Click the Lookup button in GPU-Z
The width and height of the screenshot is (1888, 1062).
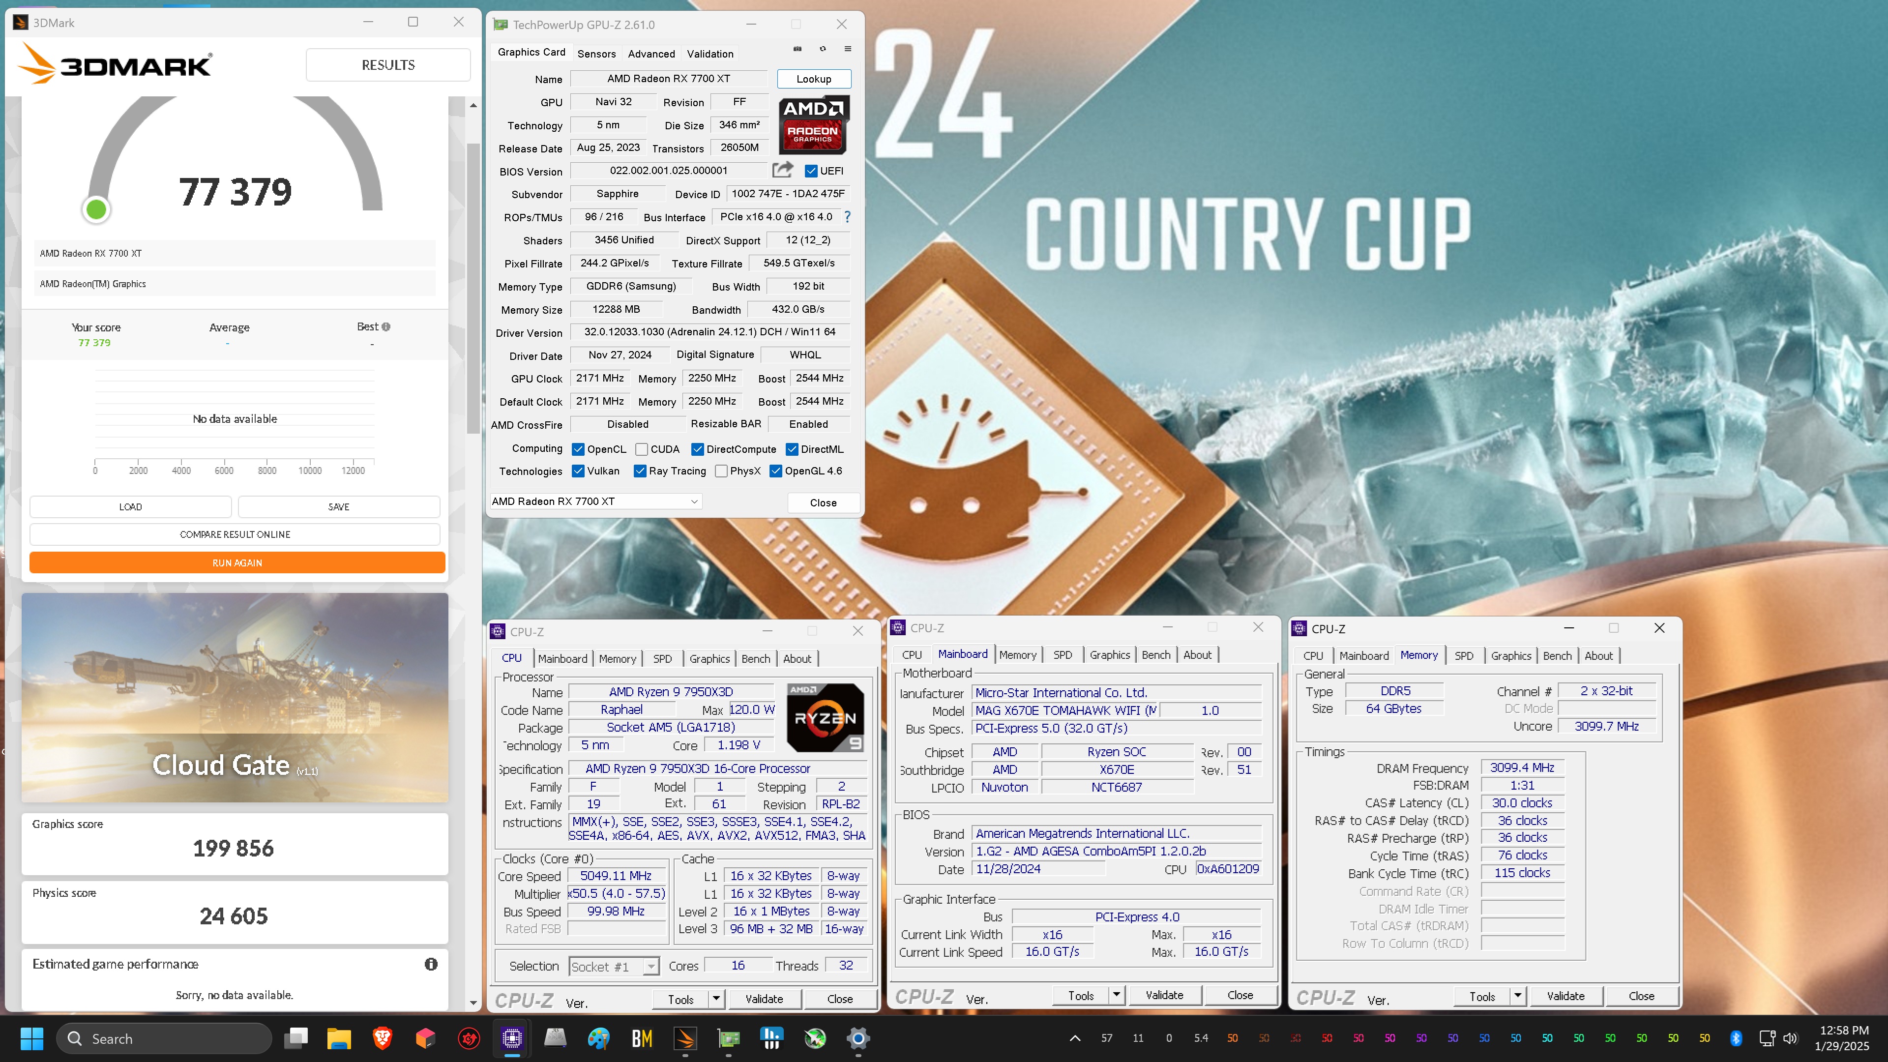[x=814, y=79]
